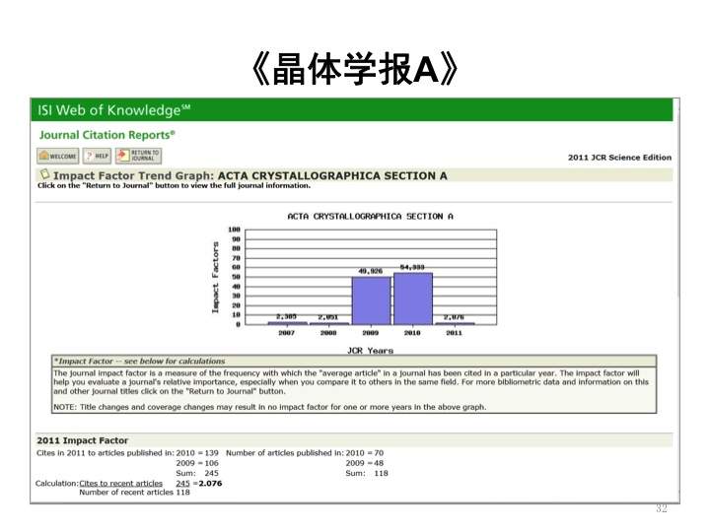Image resolution: width=710 pixels, height=532 pixels.
Task: Click the Return to Journal button
Action: tap(138, 156)
